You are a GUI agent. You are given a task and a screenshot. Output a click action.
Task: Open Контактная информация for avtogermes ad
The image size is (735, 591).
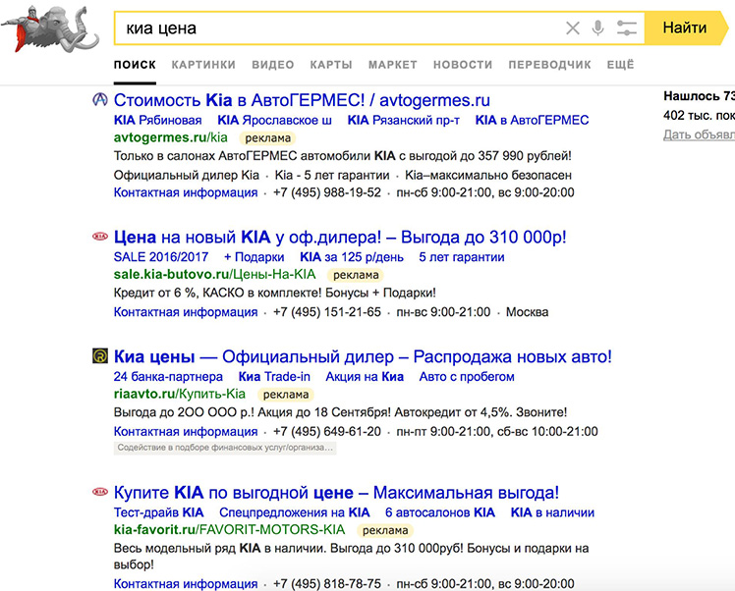(186, 192)
